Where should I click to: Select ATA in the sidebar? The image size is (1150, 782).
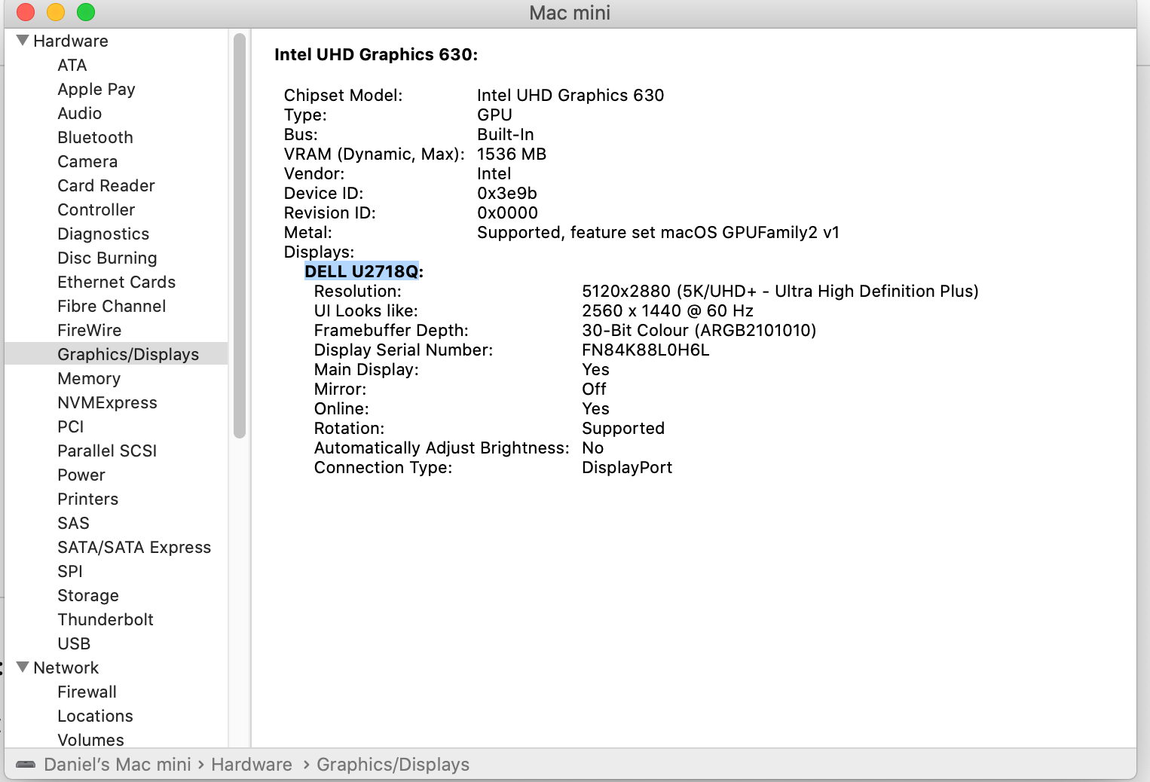(x=72, y=65)
